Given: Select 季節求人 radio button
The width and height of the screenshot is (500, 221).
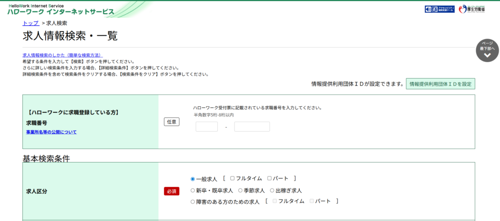Looking at the screenshot, I should (x=240, y=190).
